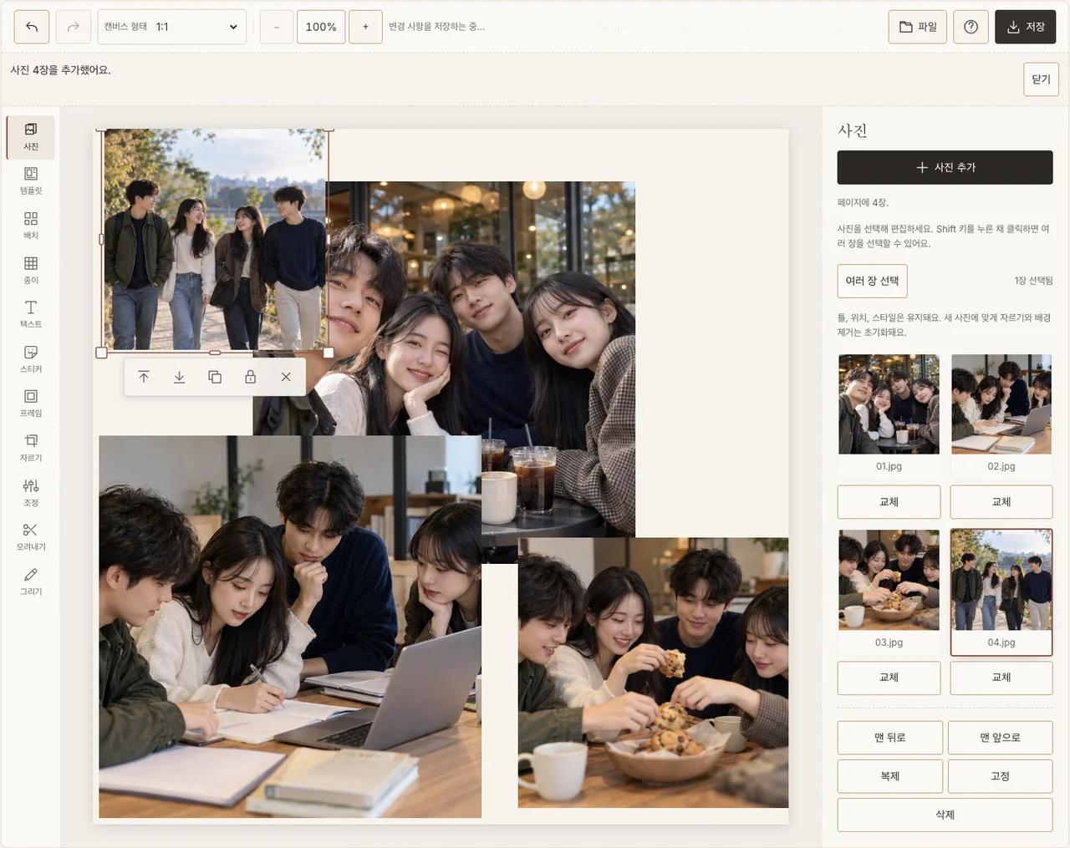This screenshot has width=1070, height=848.
Task: Click the 복제 duplicate button
Action: tap(890, 776)
